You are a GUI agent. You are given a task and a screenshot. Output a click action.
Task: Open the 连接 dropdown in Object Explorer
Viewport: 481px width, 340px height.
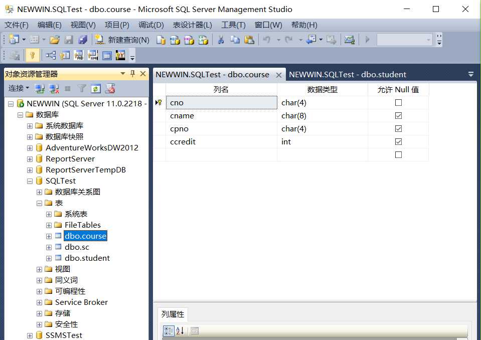tap(19, 88)
